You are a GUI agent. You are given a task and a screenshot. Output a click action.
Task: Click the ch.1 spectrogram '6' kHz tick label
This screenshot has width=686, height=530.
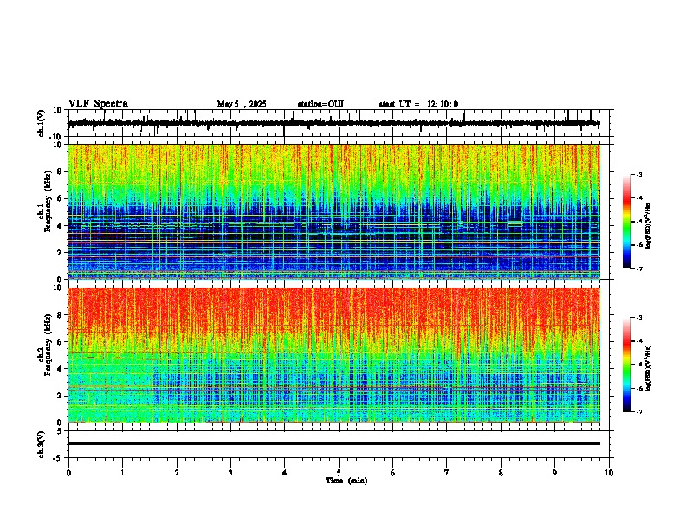tap(60, 198)
